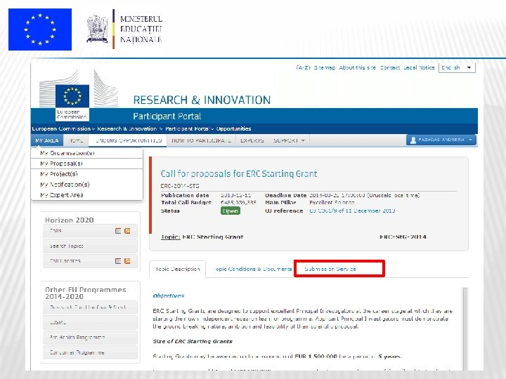Screen dimensions: 506x379
Task: Click the Horizon 2020 panel heading
Action: point(70,220)
